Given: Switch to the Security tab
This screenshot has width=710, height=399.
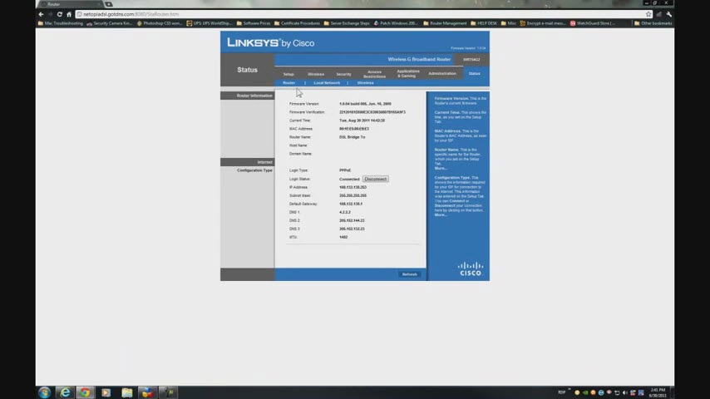Looking at the screenshot, I should point(343,74).
